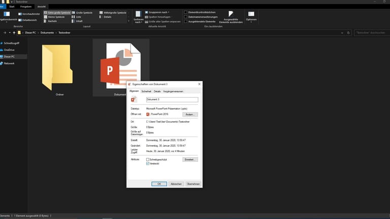Screen dimensions: 390x219
Task: Choose Extra große Symbole layout
Action: click(57, 13)
